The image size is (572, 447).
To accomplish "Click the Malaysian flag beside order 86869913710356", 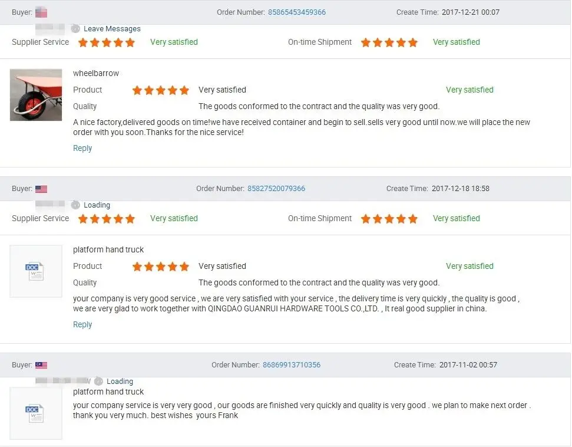I will [x=41, y=366].
